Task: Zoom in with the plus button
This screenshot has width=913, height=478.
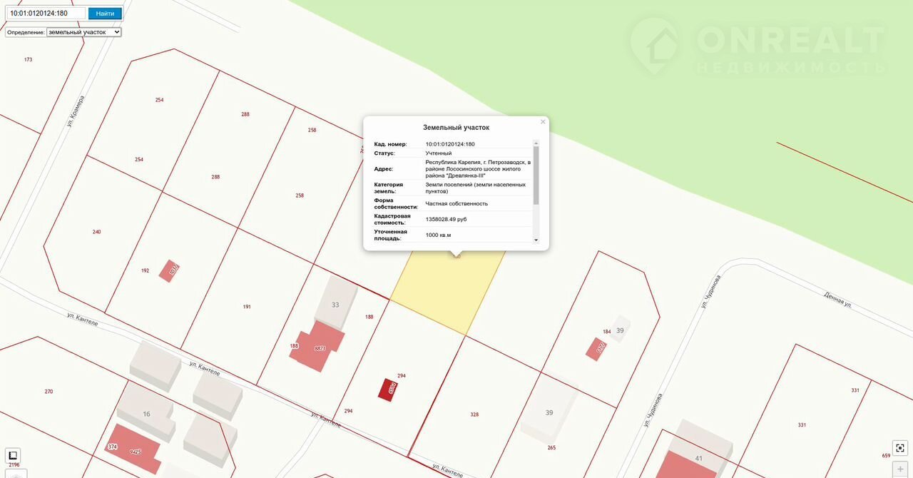Action: tap(900, 469)
